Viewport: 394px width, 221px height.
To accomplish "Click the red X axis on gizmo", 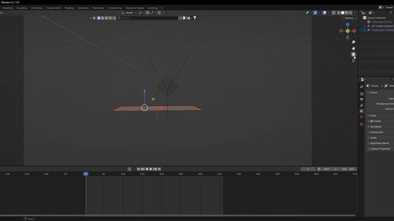I will [354, 31].
